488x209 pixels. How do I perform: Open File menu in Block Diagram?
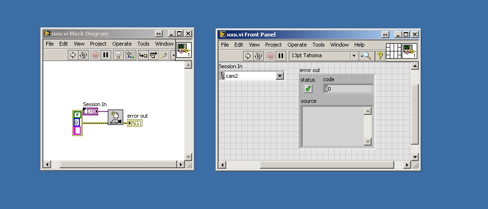(x=50, y=44)
